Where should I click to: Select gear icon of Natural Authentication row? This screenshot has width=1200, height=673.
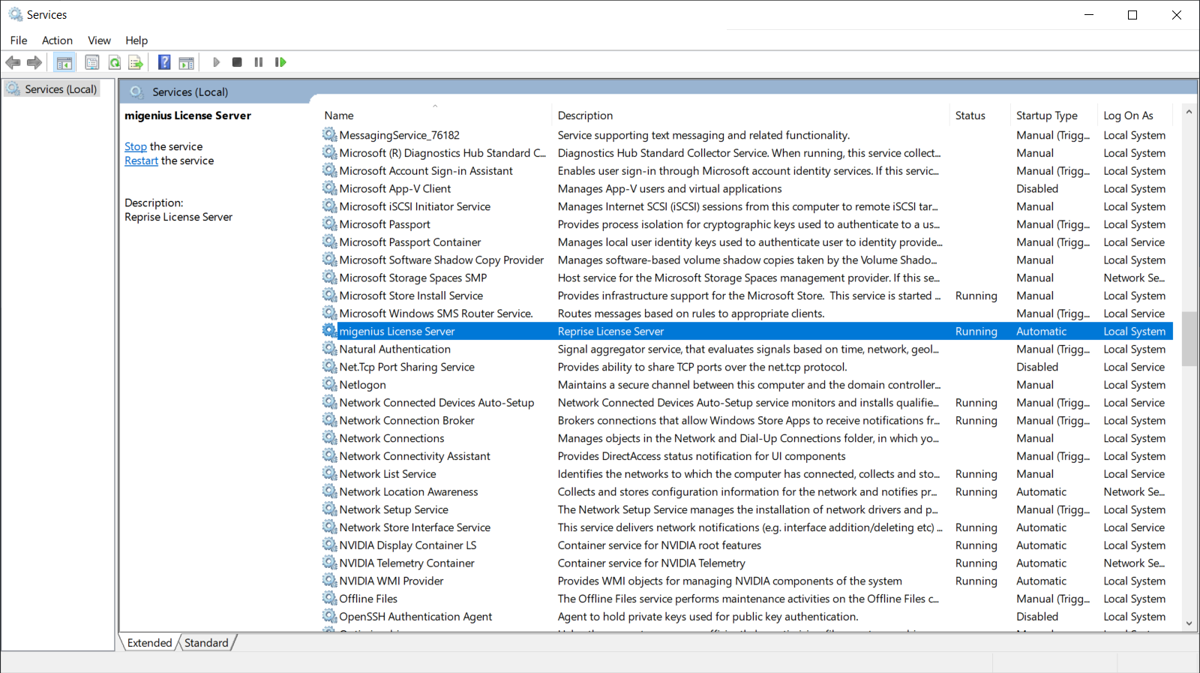329,349
